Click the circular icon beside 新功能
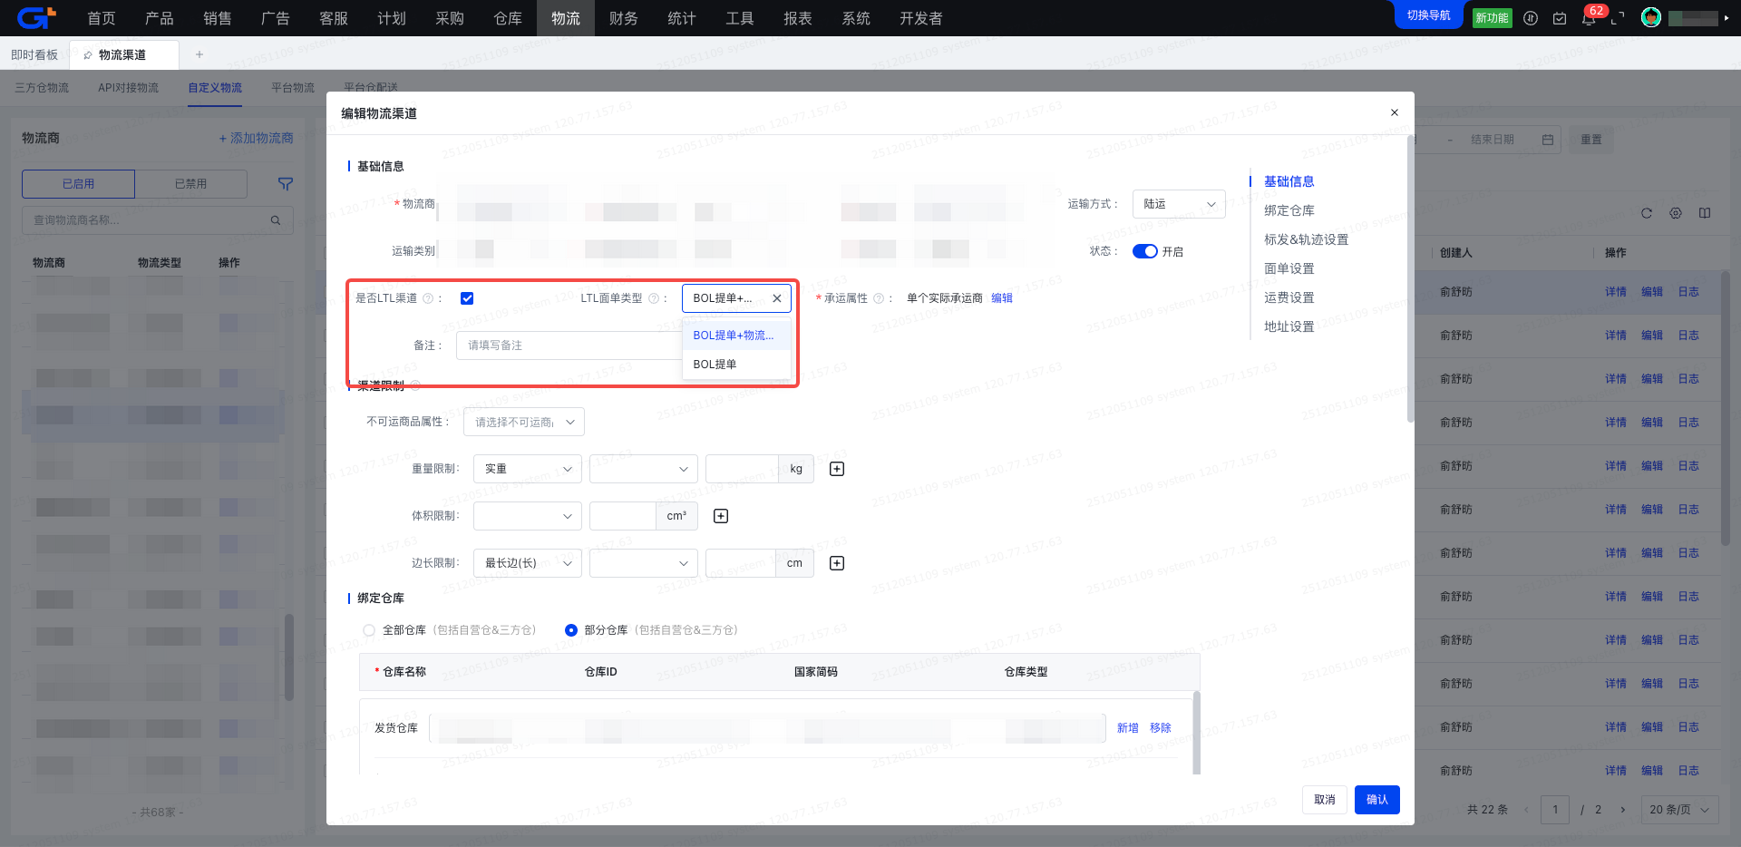This screenshot has width=1741, height=847. (x=1531, y=18)
